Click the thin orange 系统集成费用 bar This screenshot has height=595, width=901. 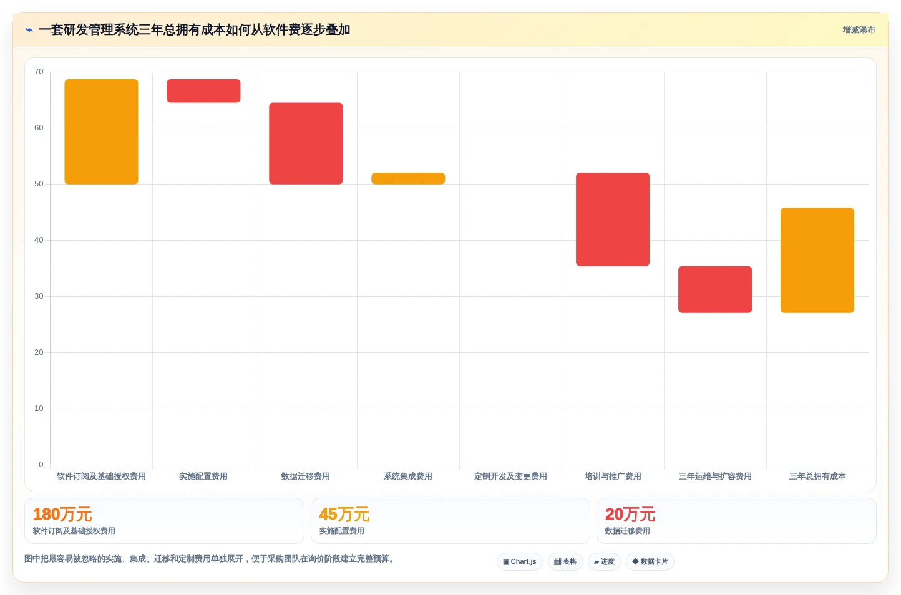tap(408, 178)
